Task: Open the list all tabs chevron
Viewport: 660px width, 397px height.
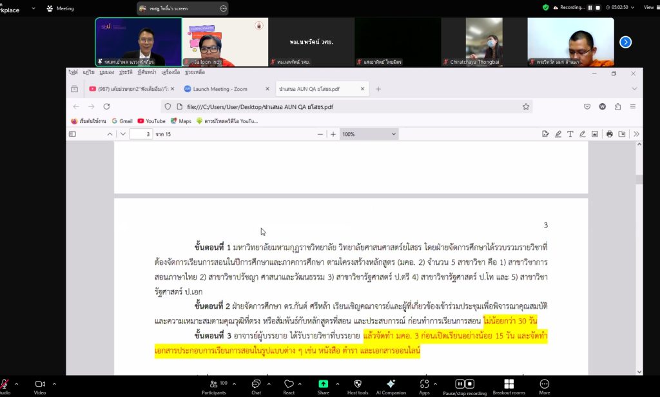Action: click(x=634, y=89)
